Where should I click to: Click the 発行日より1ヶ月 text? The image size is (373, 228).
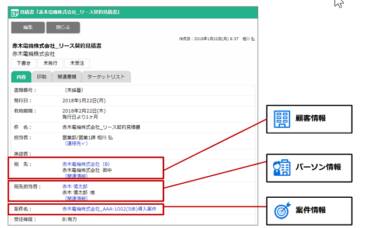click(x=80, y=117)
